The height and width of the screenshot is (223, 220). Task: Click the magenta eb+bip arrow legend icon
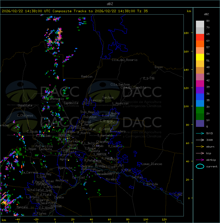(200, 160)
